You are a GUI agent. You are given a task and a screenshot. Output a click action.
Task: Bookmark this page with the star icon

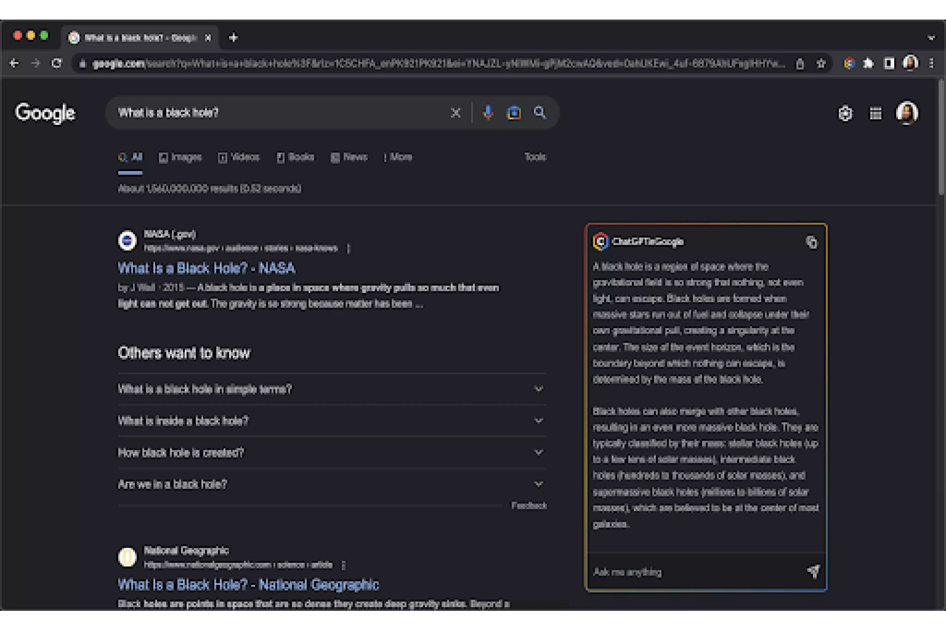point(821,64)
